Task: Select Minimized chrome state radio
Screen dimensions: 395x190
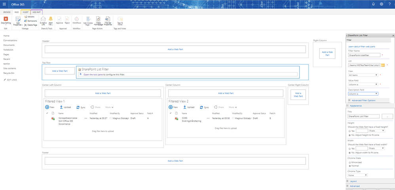Action: [x=349, y=162]
